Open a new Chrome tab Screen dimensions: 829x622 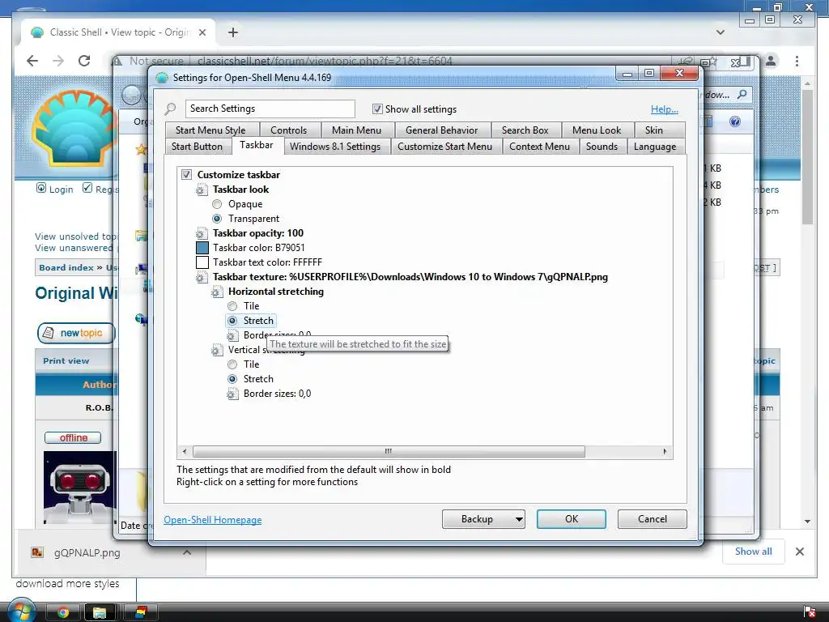(233, 32)
